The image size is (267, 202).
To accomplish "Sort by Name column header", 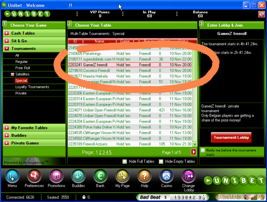I will (100, 41).
